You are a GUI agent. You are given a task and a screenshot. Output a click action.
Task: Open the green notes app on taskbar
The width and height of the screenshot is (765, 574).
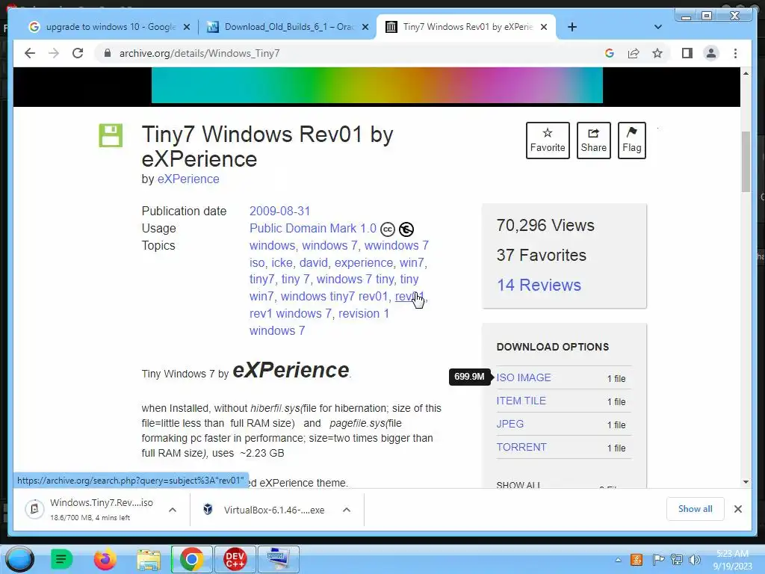point(61,559)
